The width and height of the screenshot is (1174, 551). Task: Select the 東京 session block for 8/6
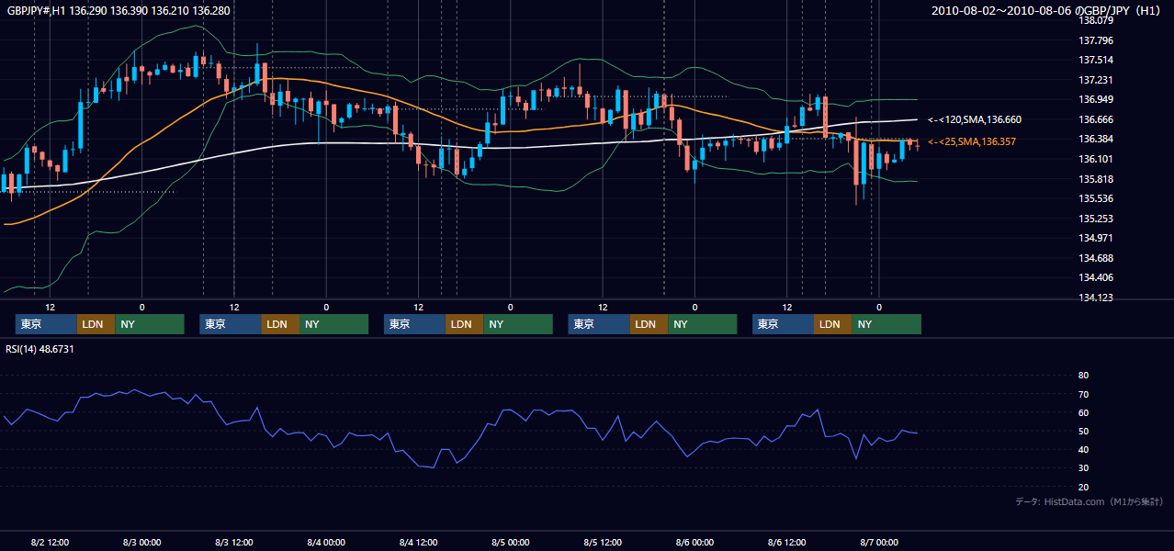783,324
